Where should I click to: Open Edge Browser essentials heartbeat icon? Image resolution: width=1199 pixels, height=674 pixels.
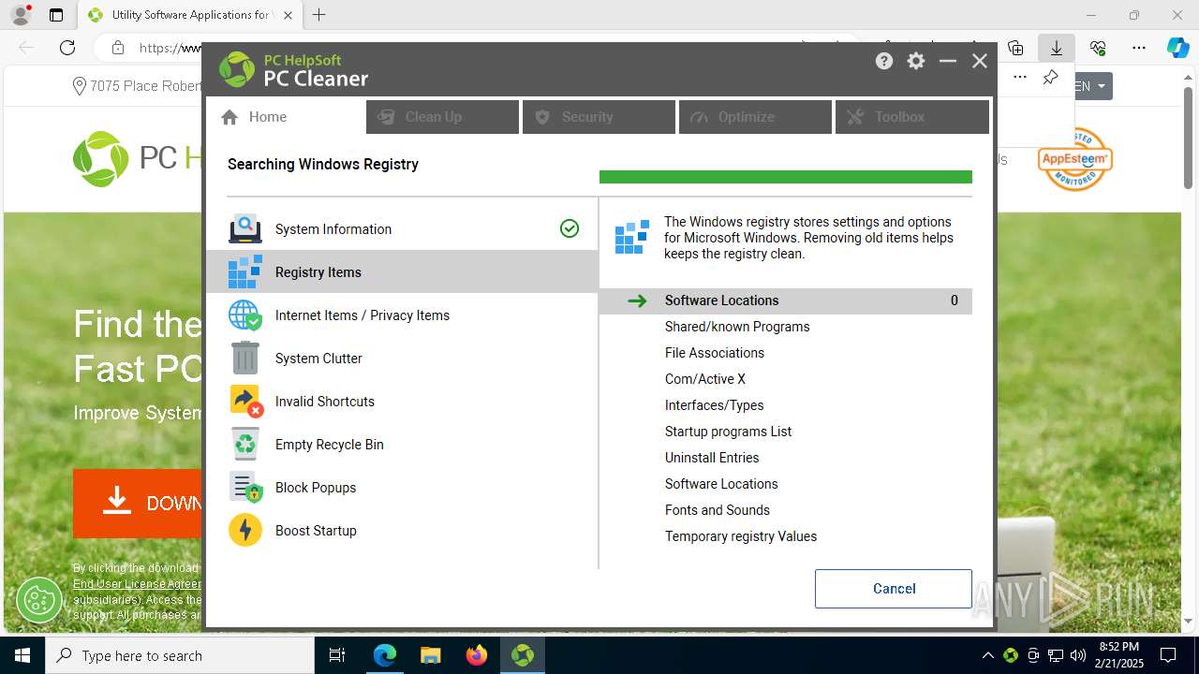point(1098,48)
